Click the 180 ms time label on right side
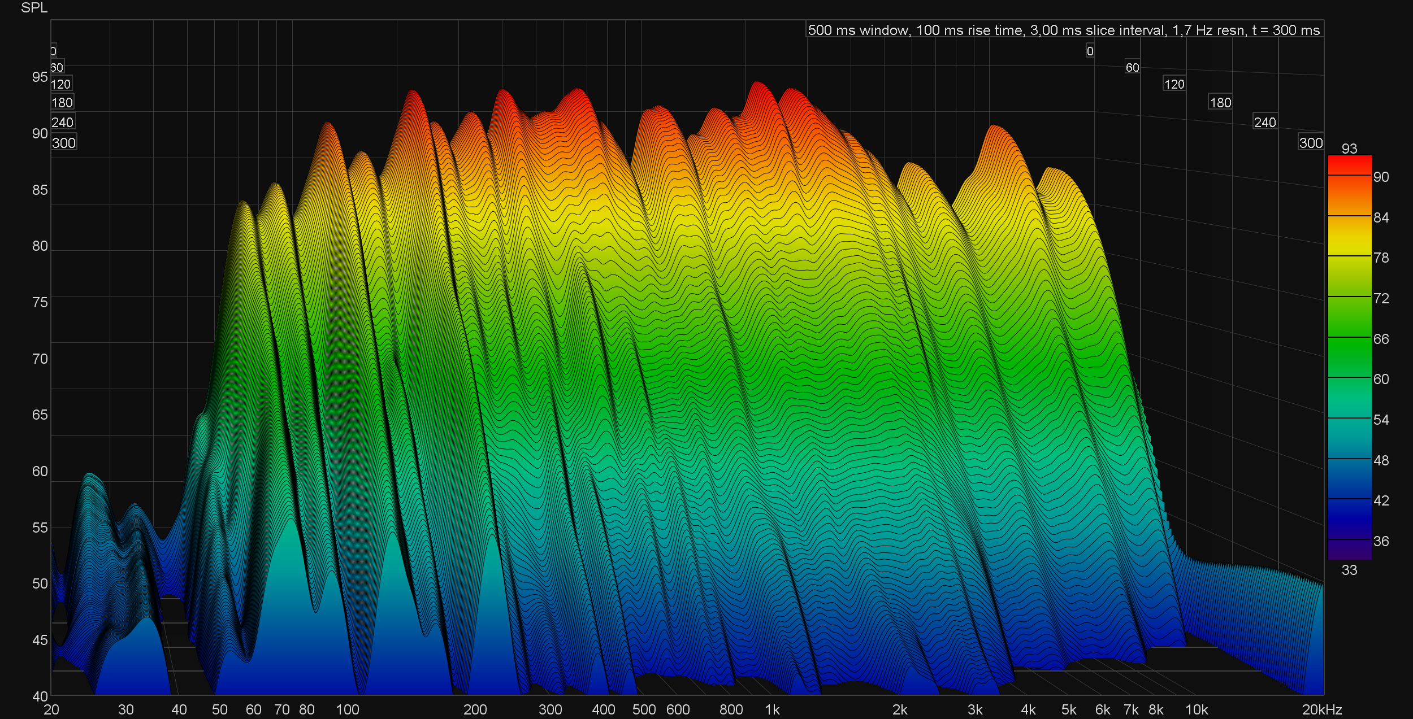Image resolution: width=1413 pixels, height=719 pixels. click(x=1220, y=103)
